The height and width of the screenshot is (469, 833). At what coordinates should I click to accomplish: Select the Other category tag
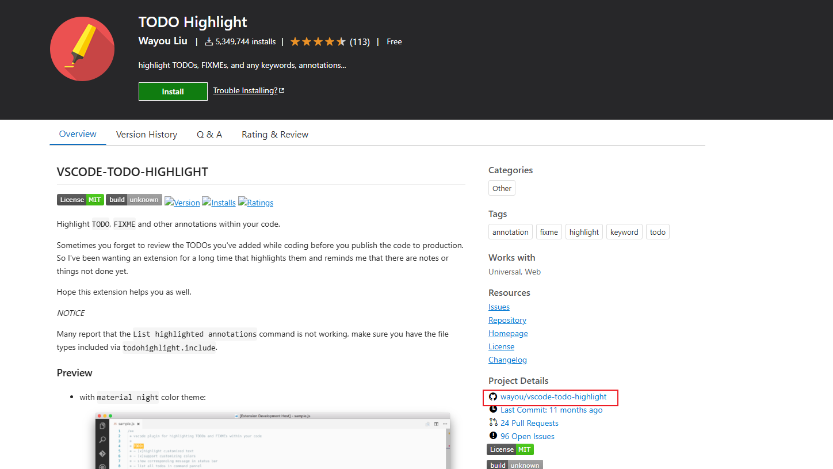(502, 188)
